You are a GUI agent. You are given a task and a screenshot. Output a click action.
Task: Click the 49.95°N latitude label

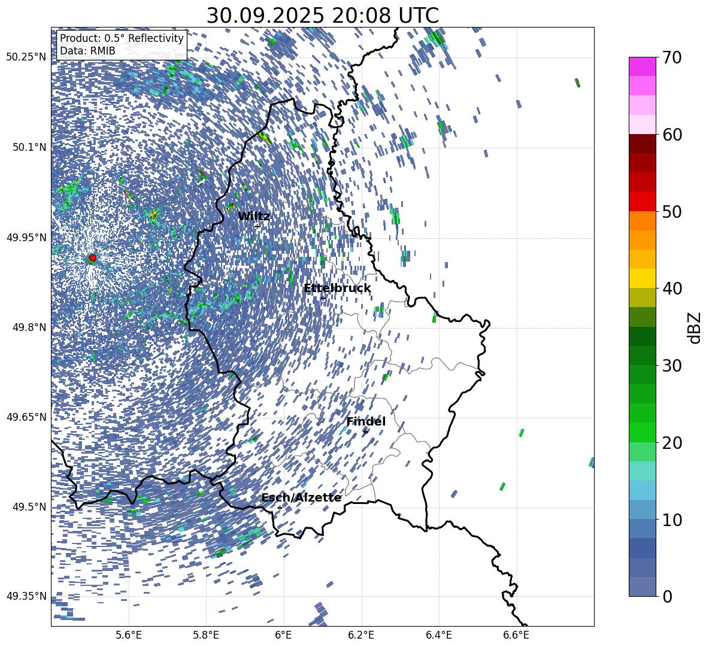click(26, 237)
